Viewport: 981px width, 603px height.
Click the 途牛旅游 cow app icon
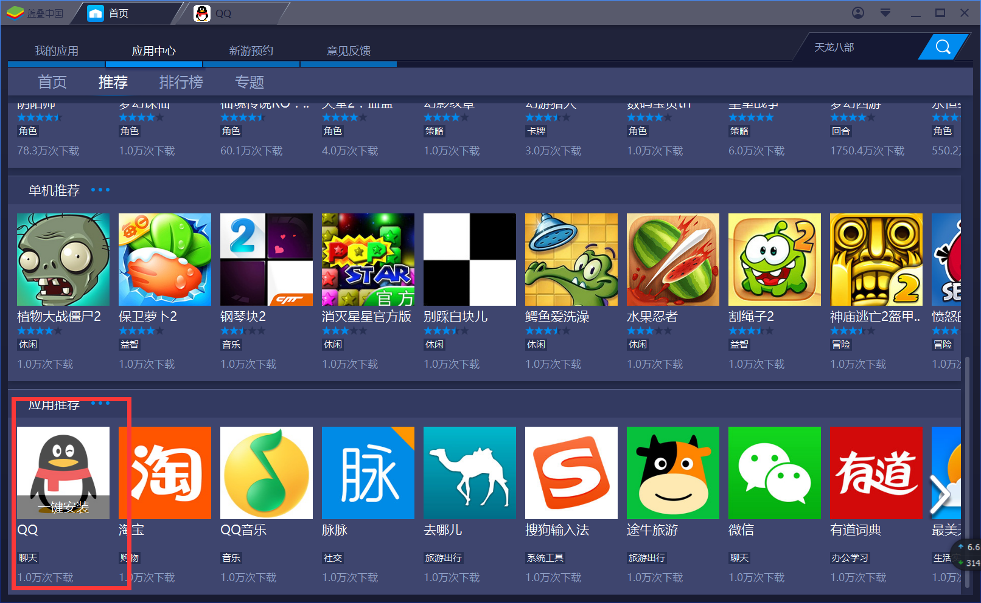click(x=673, y=473)
